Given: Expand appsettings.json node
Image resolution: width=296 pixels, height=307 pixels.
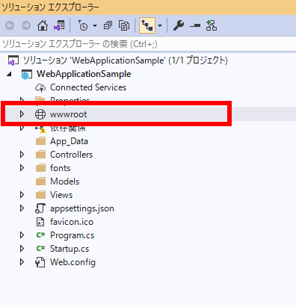Looking at the screenshot, I should pyautogui.click(x=22, y=208).
